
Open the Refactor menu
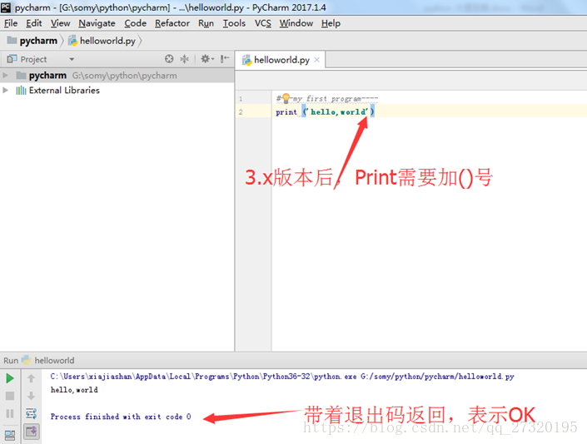[172, 23]
